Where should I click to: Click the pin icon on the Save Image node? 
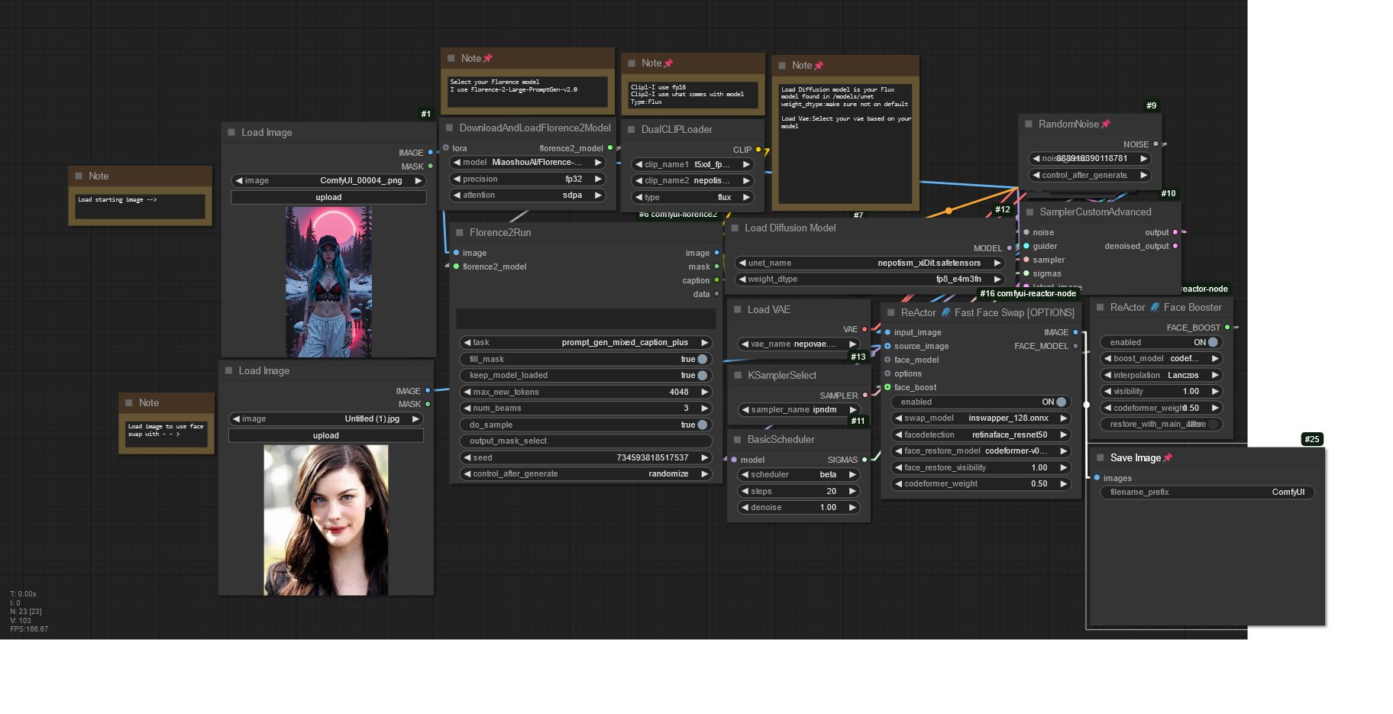(x=1168, y=458)
